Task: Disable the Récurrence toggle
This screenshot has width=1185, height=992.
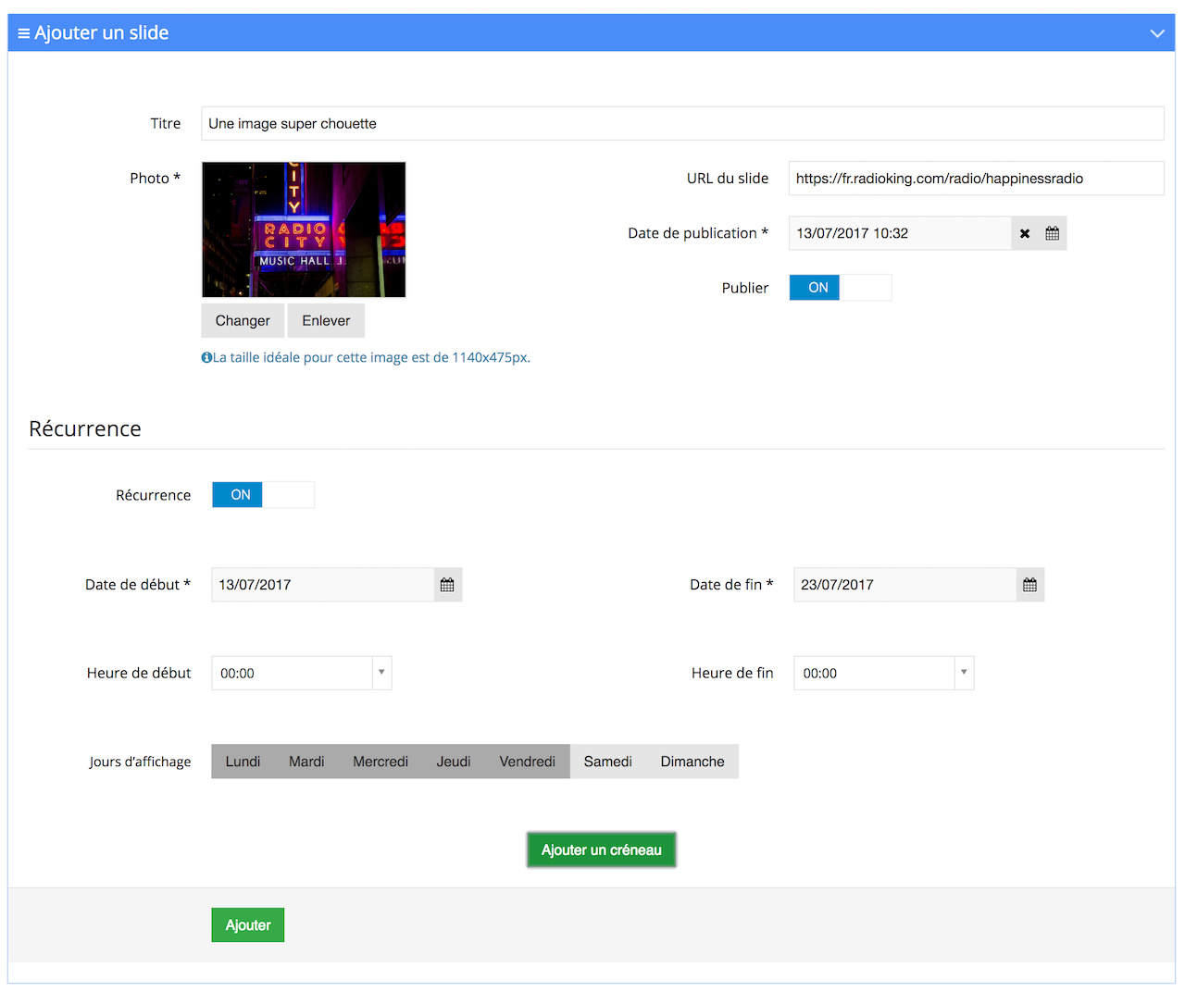Action: coord(289,494)
